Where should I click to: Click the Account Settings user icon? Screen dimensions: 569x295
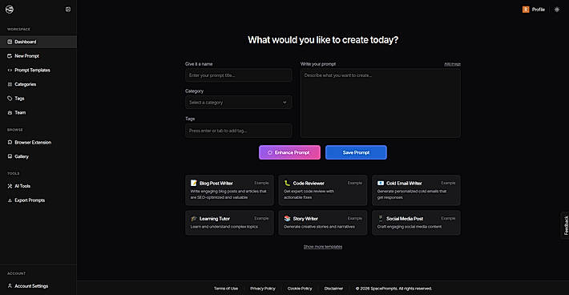click(10, 286)
